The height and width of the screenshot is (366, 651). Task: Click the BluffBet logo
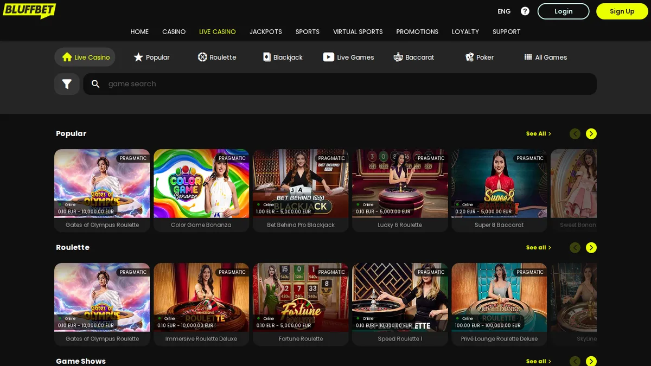coord(29,11)
